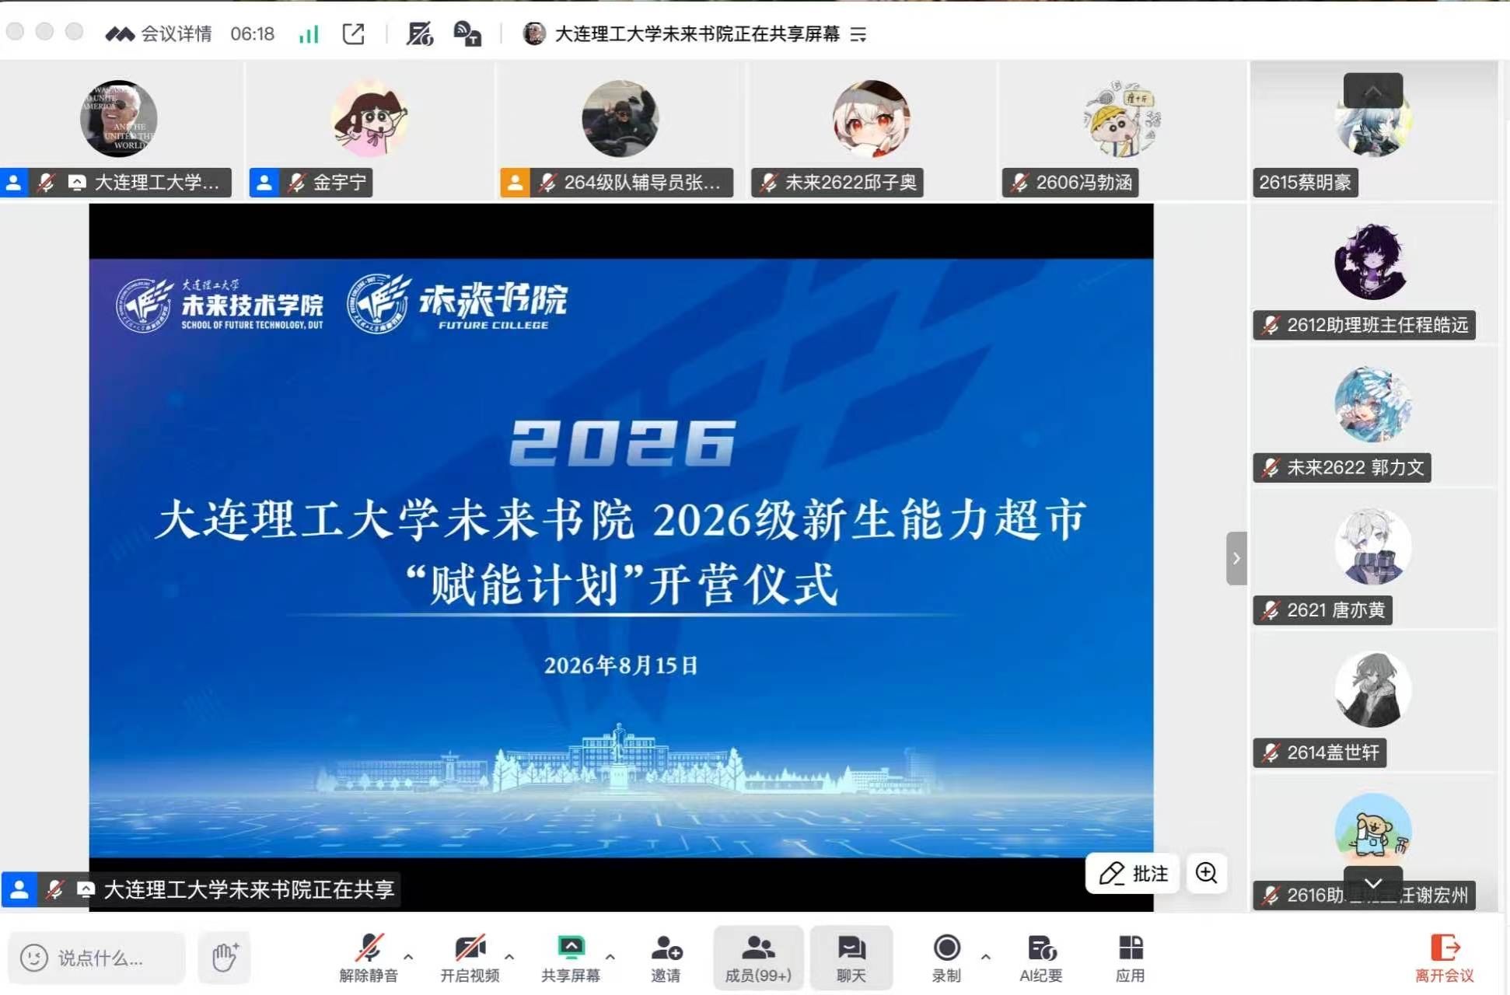This screenshot has width=1510, height=995.
Task: Click the 批注 annotate button
Action: (1132, 873)
